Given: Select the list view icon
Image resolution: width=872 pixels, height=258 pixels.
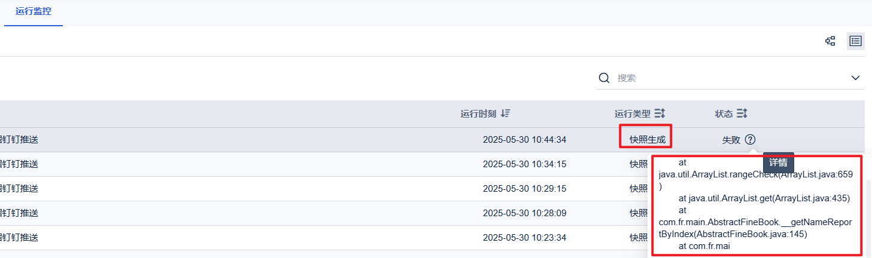Looking at the screenshot, I should [856, 41].
